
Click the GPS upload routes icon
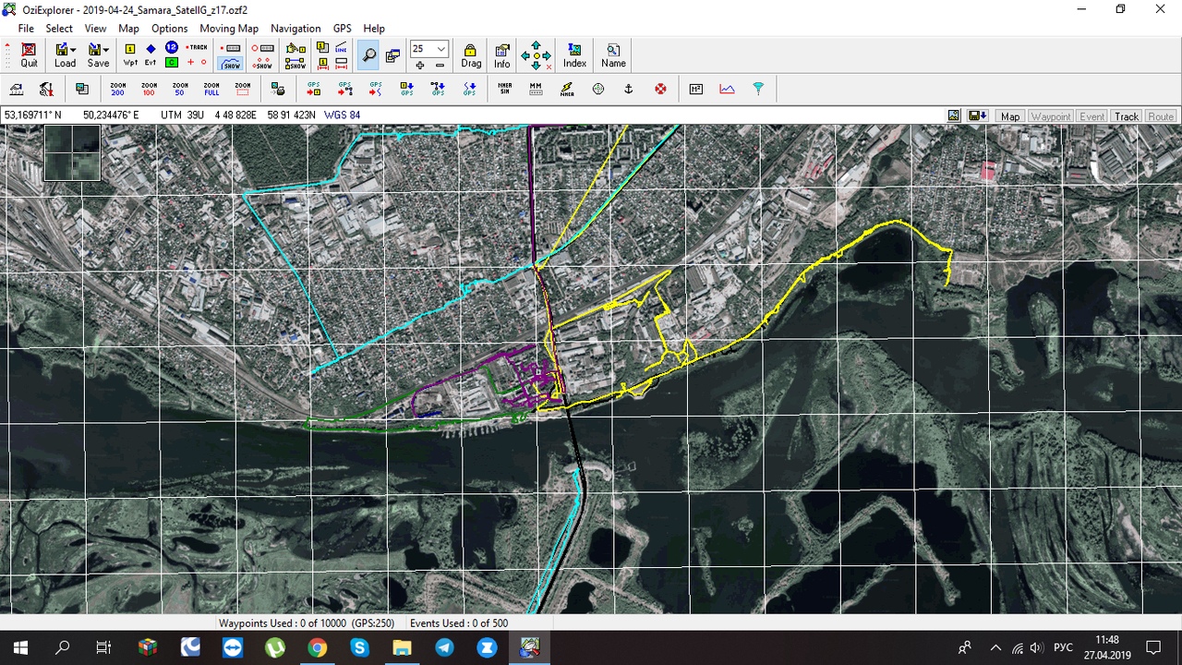[344, 89]
